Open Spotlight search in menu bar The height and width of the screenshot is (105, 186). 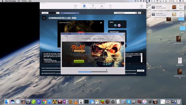pos(177,1)
